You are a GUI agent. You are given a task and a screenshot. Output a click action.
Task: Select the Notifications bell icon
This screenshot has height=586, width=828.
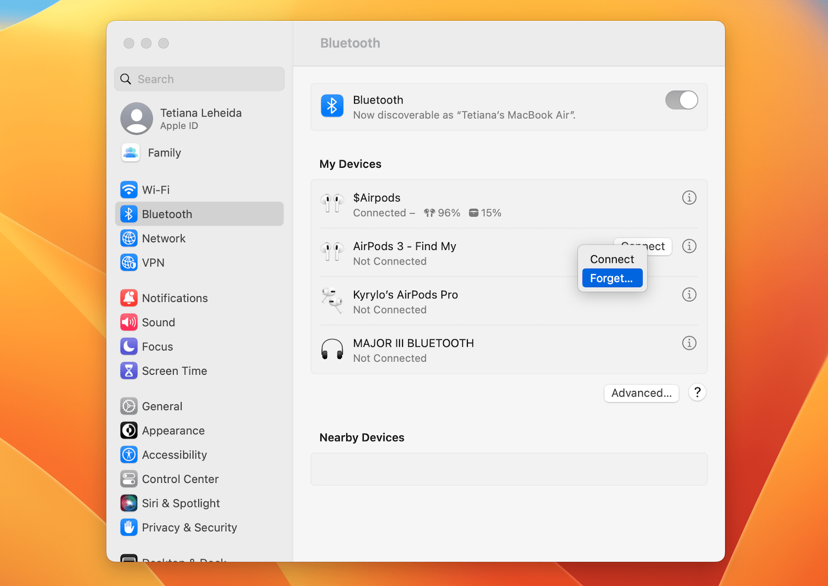[128, 298]
